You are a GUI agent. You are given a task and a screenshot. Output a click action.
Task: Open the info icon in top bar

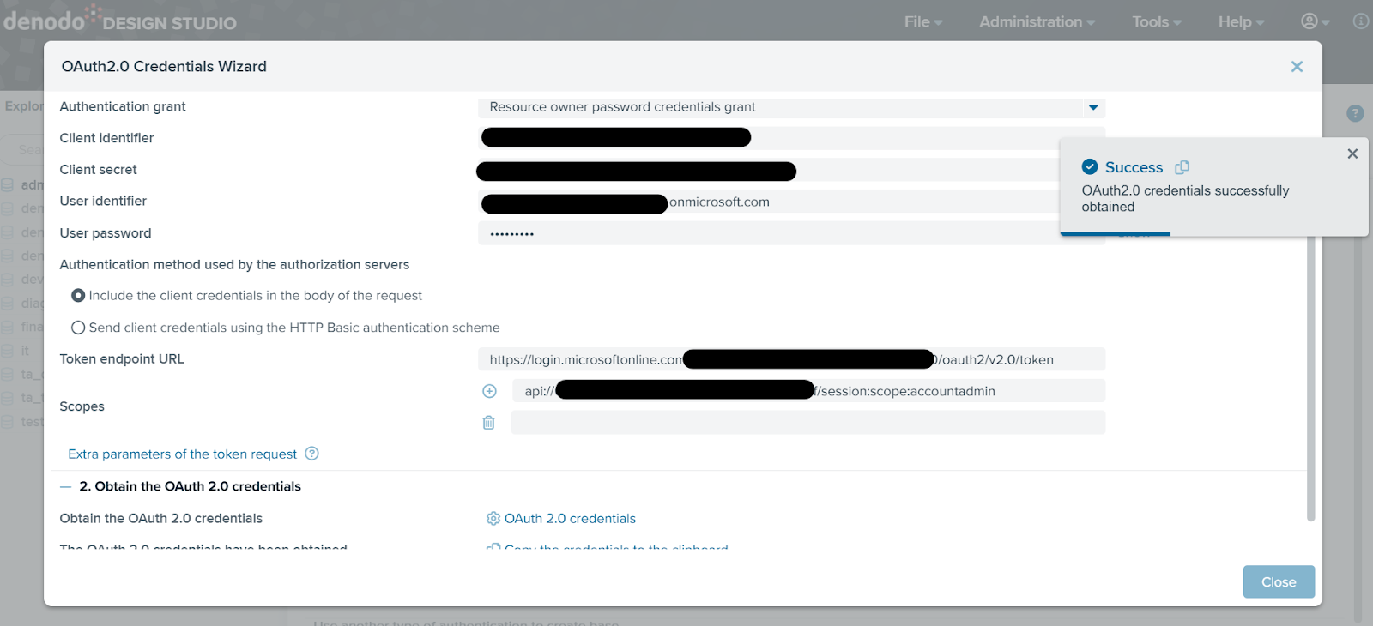tap(1361, 21)
